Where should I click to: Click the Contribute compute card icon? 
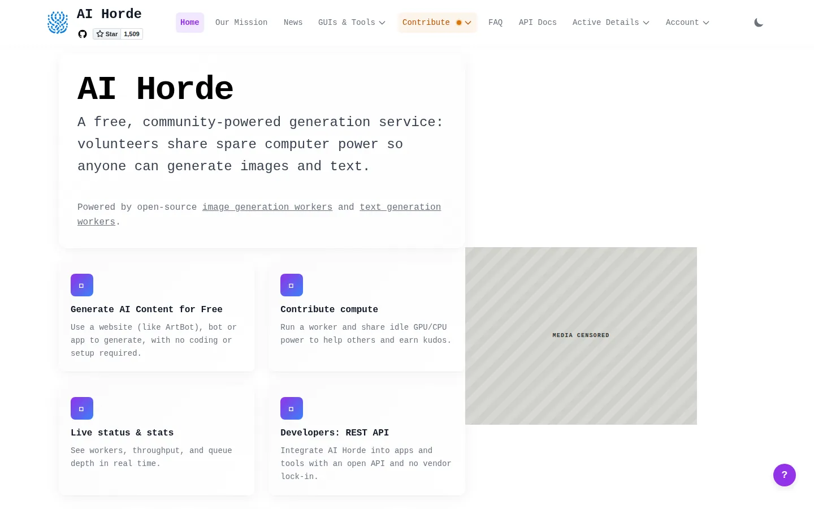point(292,285)
